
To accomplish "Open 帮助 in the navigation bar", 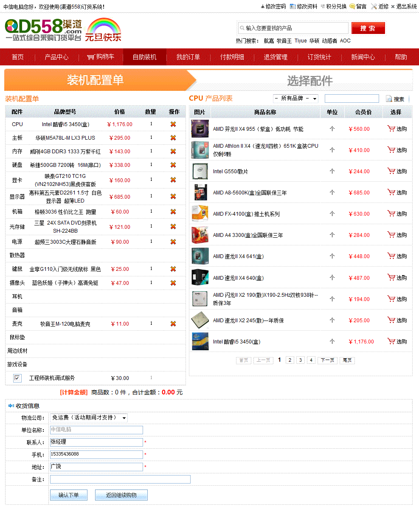I will click(x=401, y=57).
